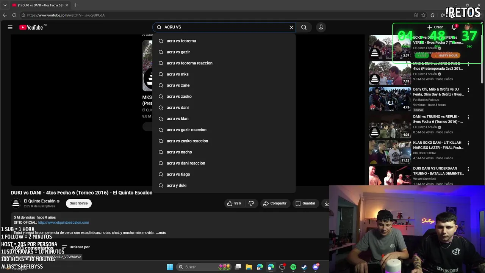Expand the description with ...más
The width and height of the screenshot is (485, 273).
[161, 232]
